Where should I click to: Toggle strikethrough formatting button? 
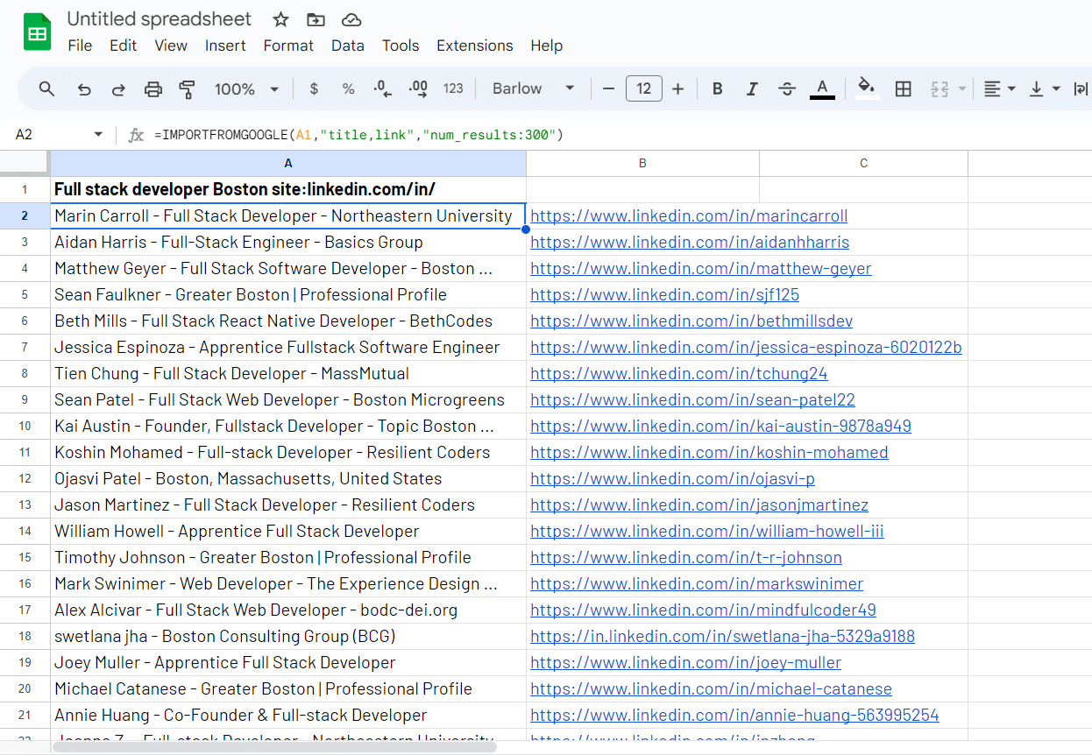[787, 88]
